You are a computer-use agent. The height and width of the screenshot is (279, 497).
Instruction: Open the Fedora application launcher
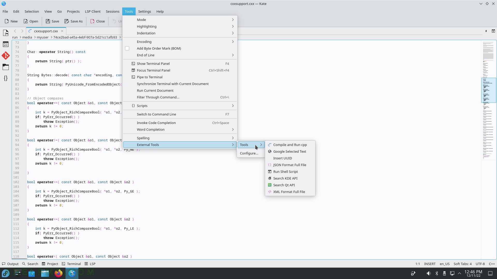click(x=6, y=273)
